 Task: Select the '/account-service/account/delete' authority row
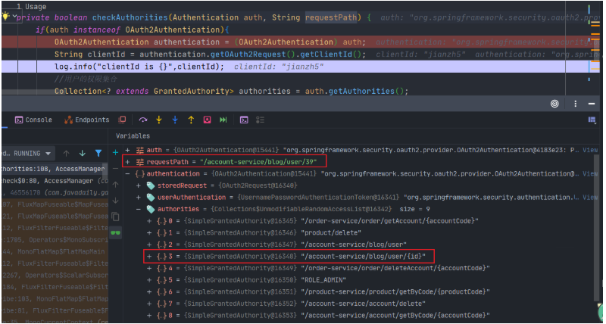pos(286,303)
